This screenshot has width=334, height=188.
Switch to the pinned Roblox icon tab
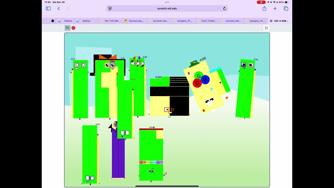tap(52, 21)
